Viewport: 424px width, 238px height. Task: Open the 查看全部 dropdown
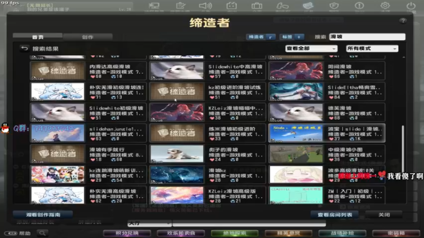click(x=311, y=49)
